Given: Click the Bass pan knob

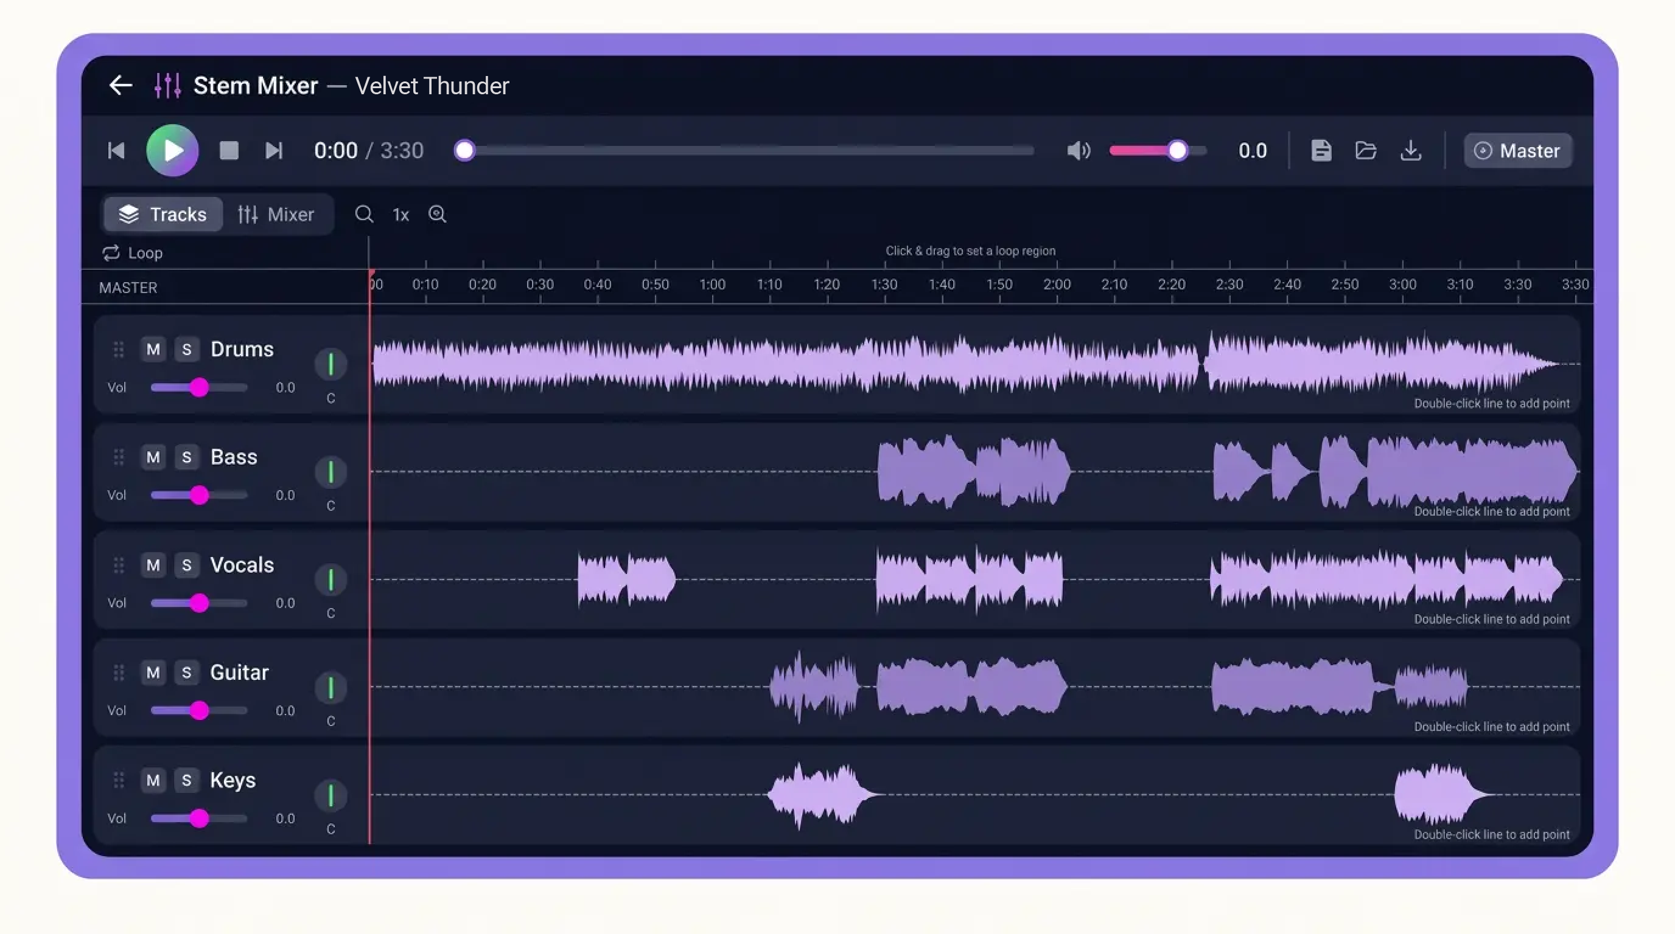Looking at the screenshot, I should (x=331, y=472).
